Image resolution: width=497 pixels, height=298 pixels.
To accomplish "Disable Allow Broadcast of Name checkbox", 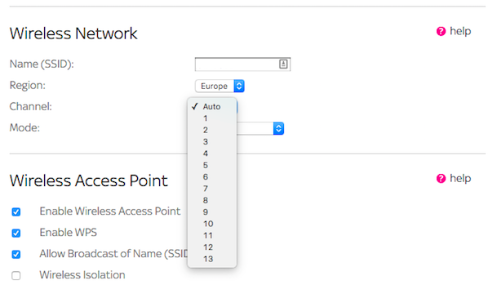I will [x=16, y=254].
